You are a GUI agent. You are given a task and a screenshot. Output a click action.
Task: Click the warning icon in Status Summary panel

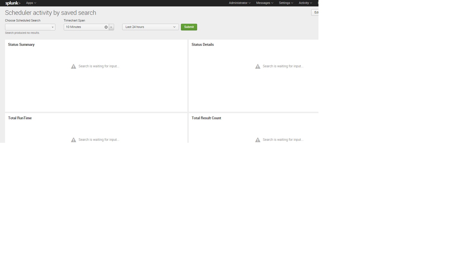coord(73,66)
